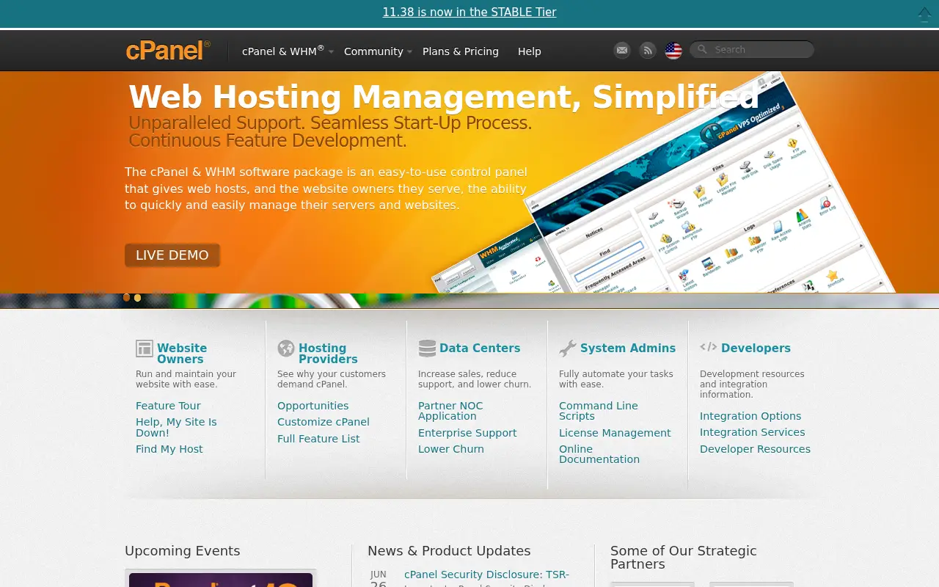Expand the Community dropdown arrow
The image size is (939, 587).
409,52
